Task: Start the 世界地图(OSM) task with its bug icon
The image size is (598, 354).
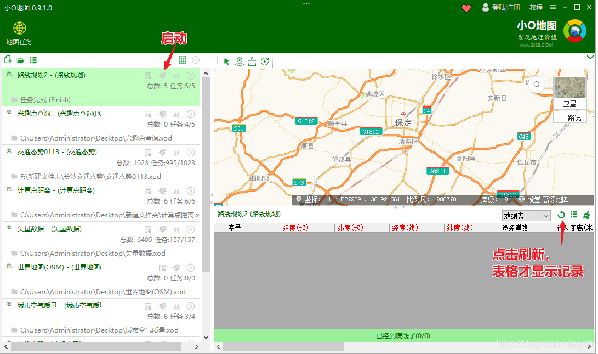Action: [x=176, y=267]
